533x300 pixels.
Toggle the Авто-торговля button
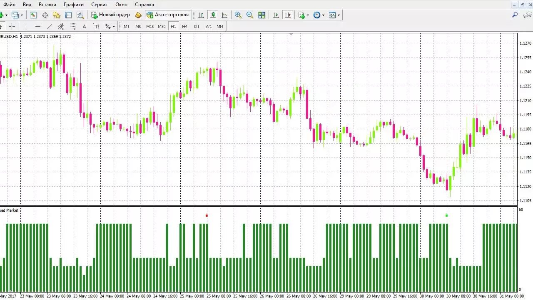point(168,15)
